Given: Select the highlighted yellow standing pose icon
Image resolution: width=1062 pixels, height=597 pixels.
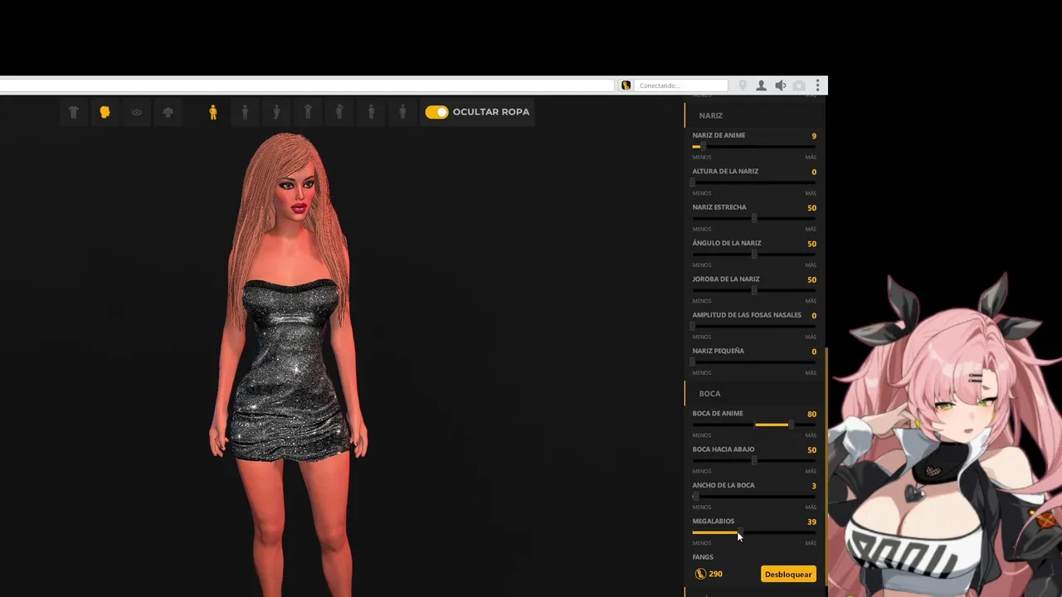Looking at the screenshot, I should [213, 112].
